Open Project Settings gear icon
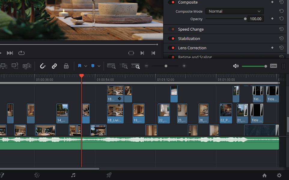 click(279, 175)
